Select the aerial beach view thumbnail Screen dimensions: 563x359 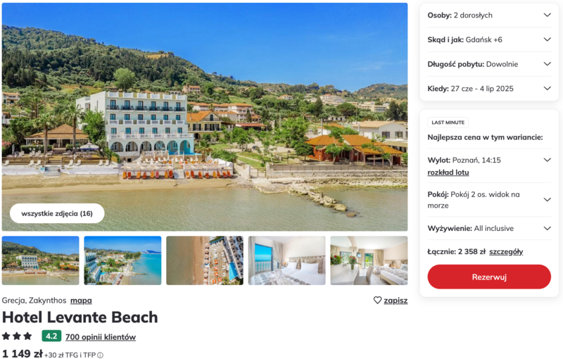205,260
